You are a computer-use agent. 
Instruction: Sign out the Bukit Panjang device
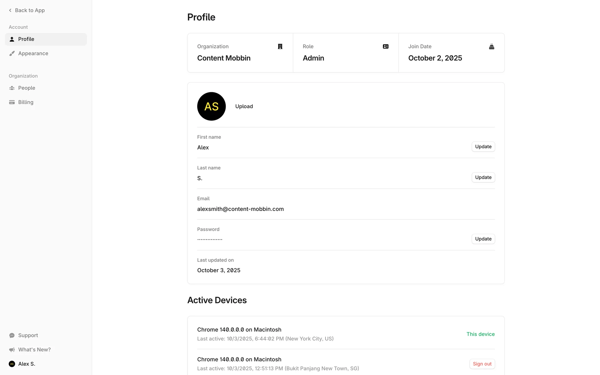click(x=482, y=364)
